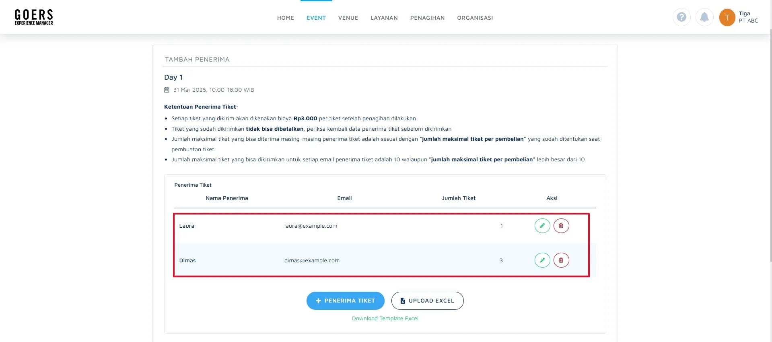Image resolution: width=772 pixels, height=342 pixels.
Task: Click the Day 1 heading
Action: [x=173, y=77]
